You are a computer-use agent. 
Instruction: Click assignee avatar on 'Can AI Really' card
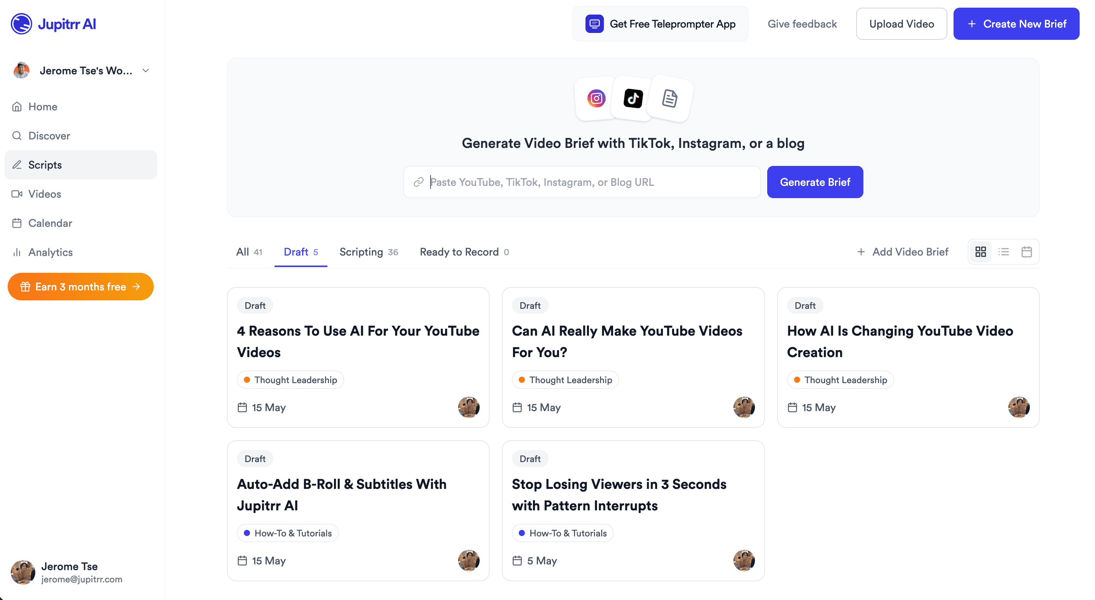click(x=744, y=408)
